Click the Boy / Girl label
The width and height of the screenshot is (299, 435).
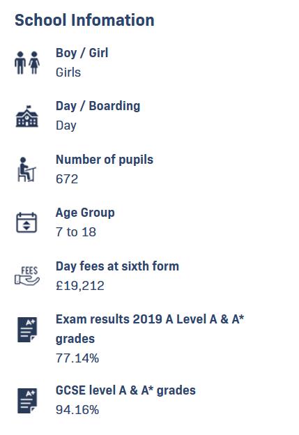tap(82, 53)
